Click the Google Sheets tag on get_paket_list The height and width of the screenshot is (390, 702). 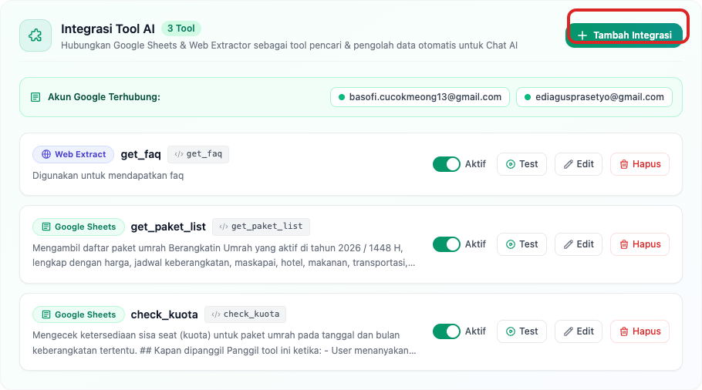[79, 227]
